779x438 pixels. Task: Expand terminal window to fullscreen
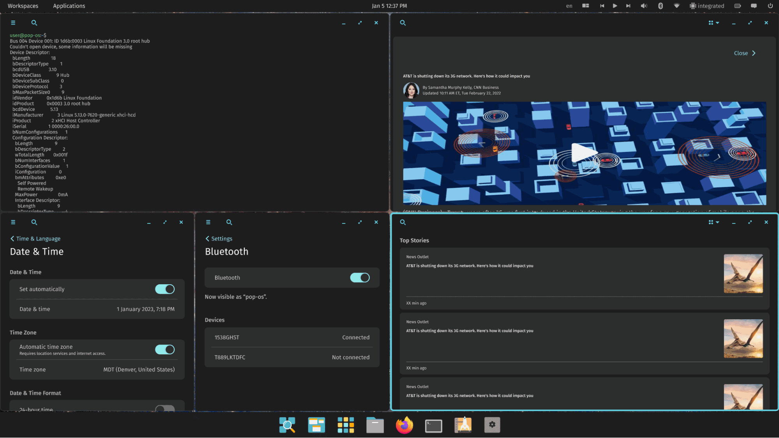click(360, 23)
